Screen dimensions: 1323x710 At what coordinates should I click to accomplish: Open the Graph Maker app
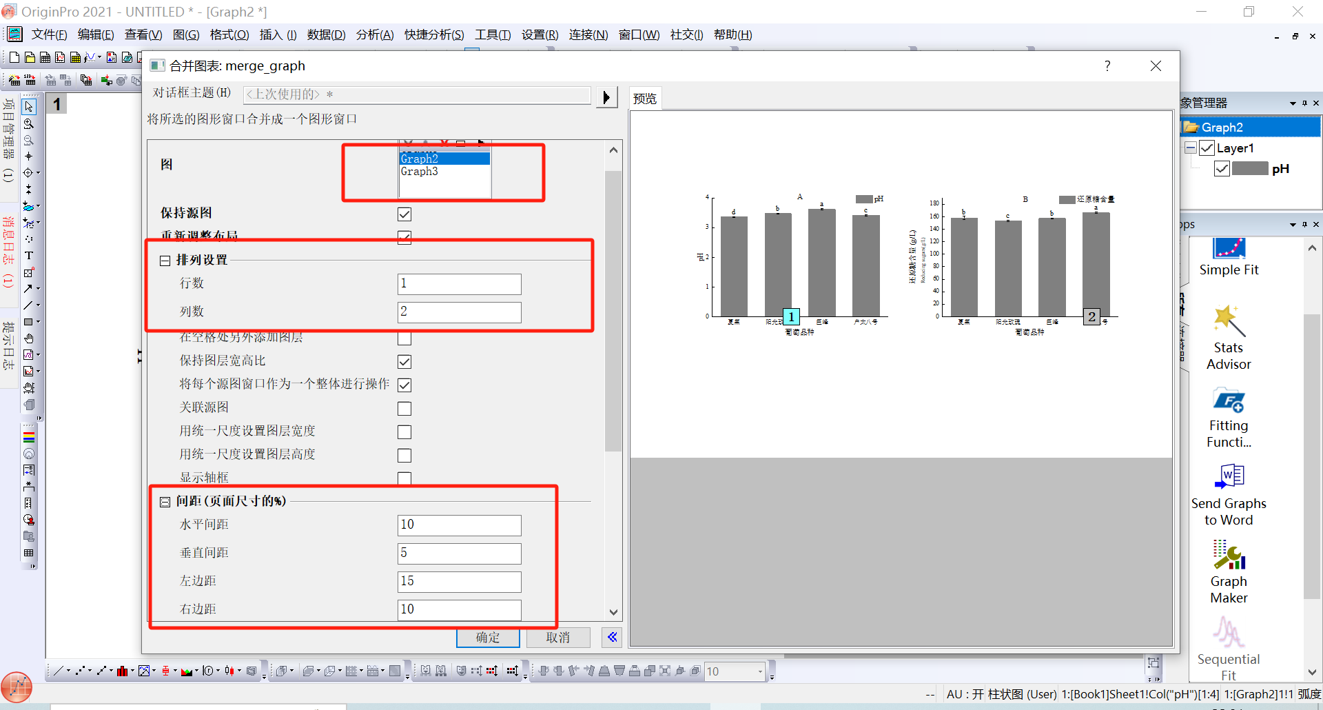tap(1229, 571)
